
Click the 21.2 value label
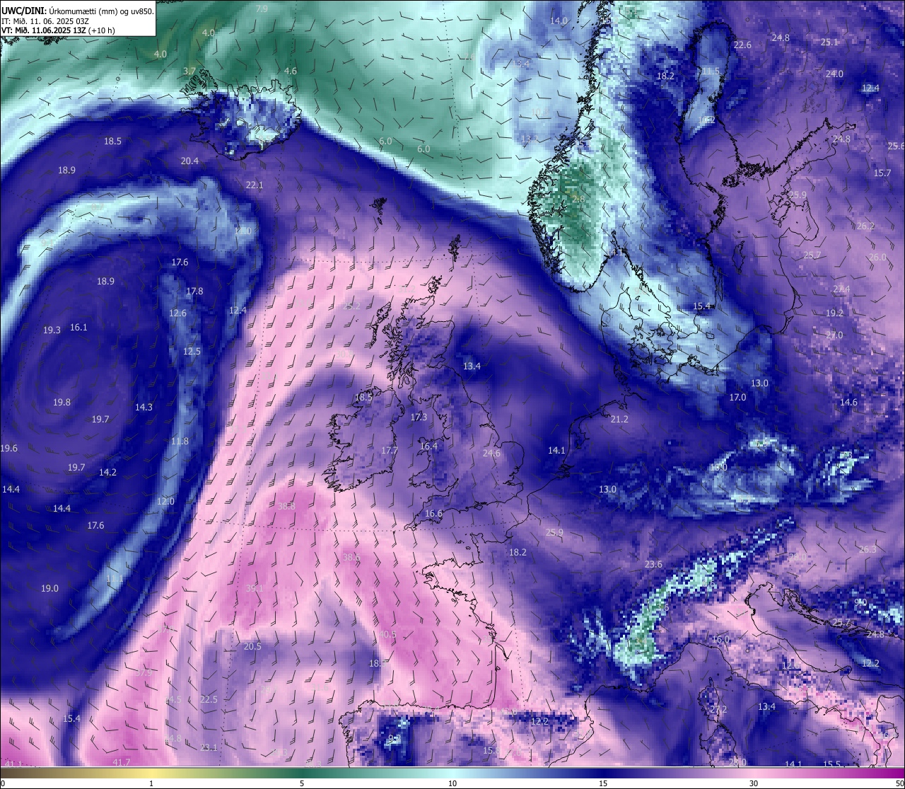pyautogui.click(x=619, y=420)
